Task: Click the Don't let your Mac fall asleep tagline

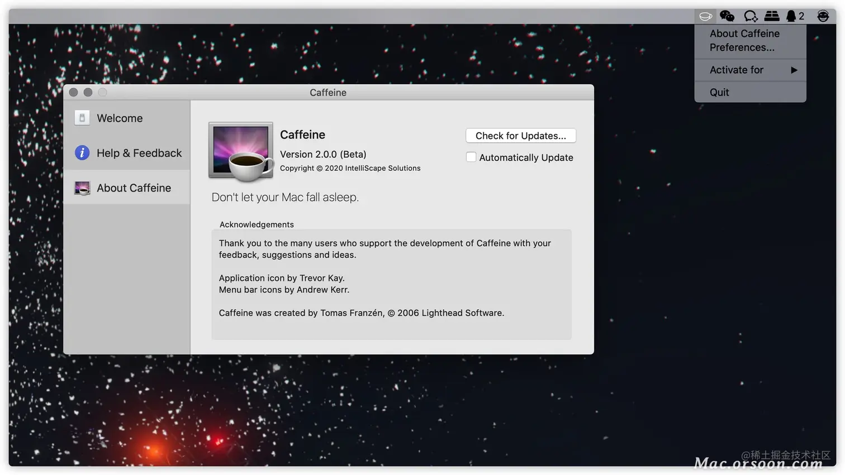Action: pyautogui.click(x=285, y=197)
